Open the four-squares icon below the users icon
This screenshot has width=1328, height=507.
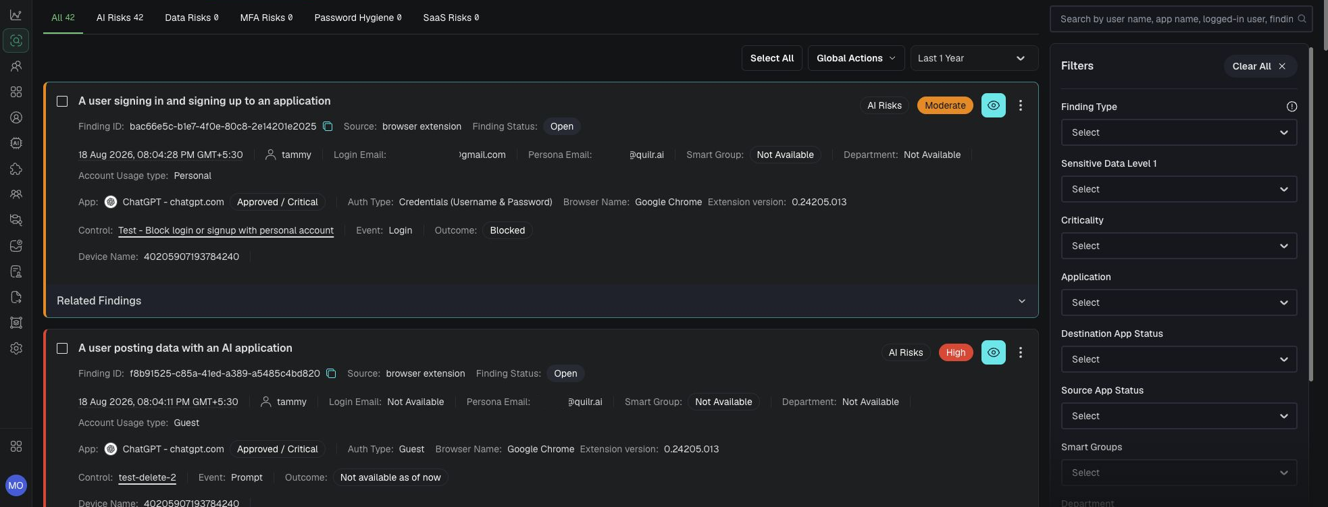tap(16, 92)
